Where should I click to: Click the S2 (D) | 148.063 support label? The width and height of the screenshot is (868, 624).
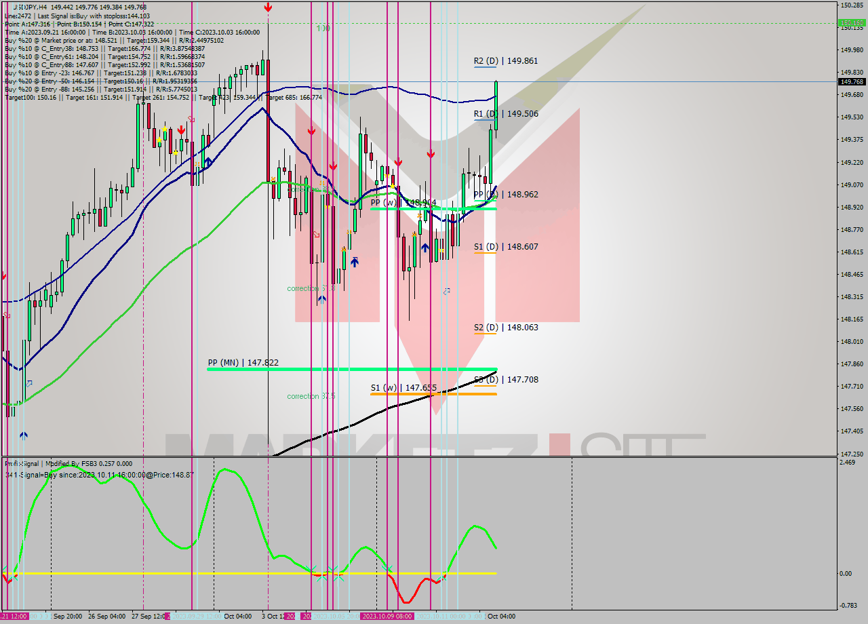pos(506,328)
